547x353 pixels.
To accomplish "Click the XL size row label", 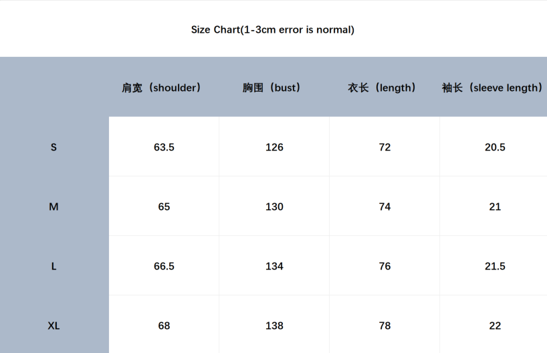I will (54, 326).
